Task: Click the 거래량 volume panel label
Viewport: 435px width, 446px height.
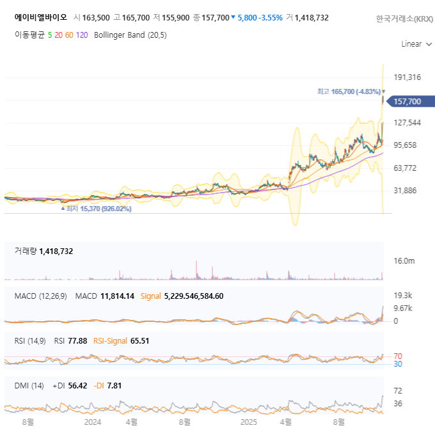Action: tap(26, 251)
